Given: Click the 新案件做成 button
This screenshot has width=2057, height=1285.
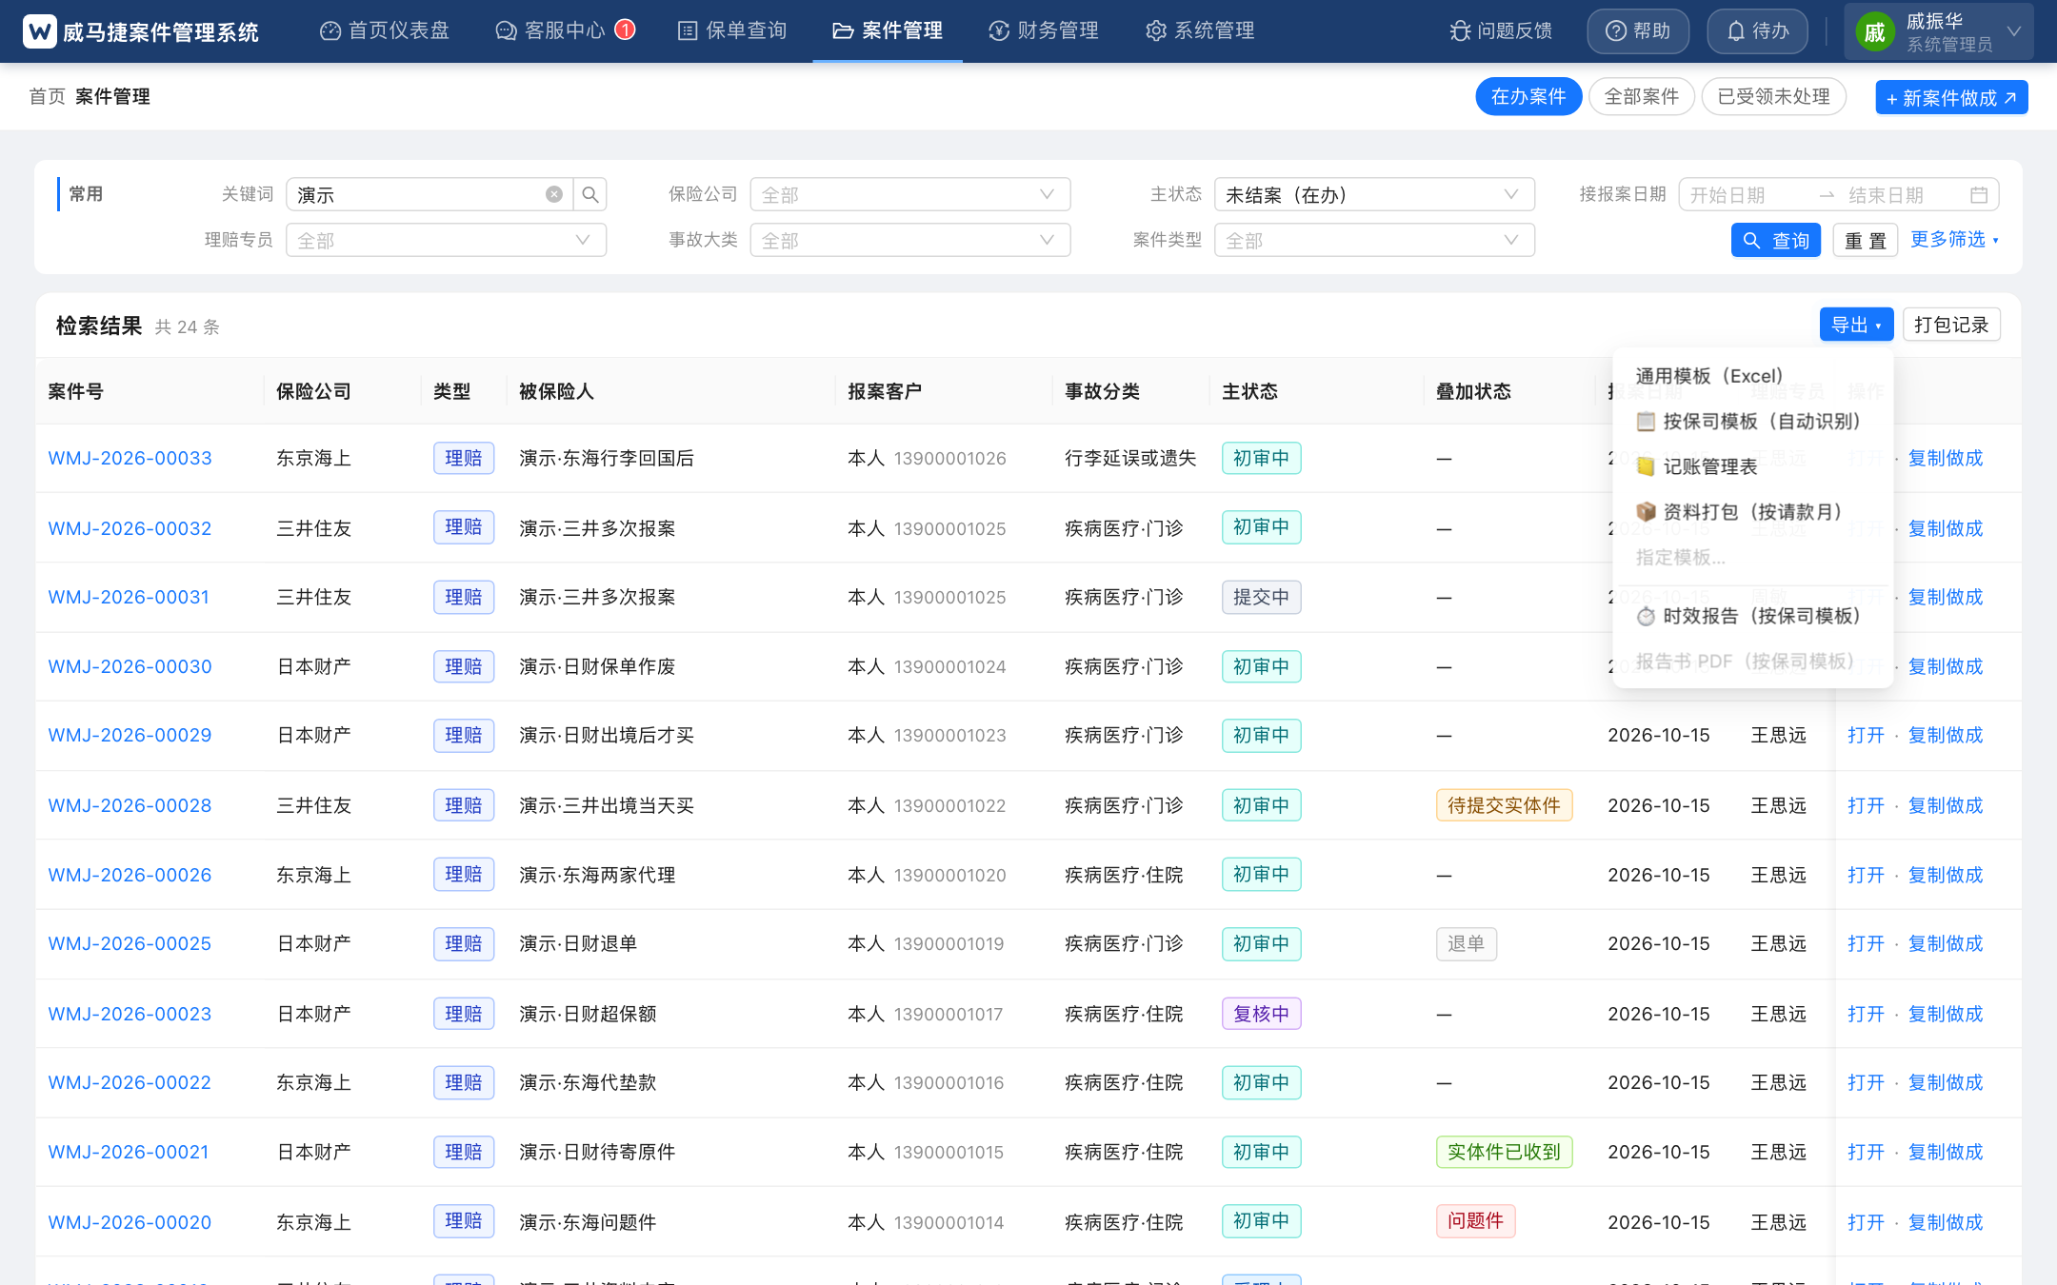Looking at the screenshot, I should 1951,97.
